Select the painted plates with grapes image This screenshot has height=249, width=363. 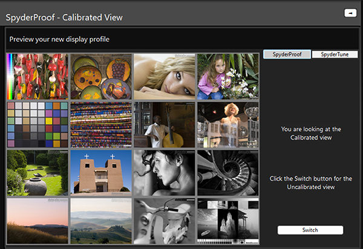point(100,76)
